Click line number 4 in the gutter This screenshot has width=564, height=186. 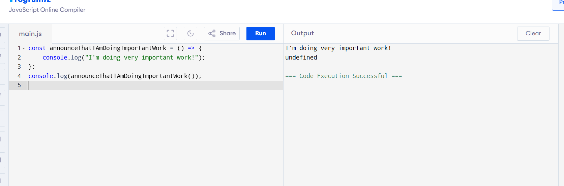[x=19, y=76]
